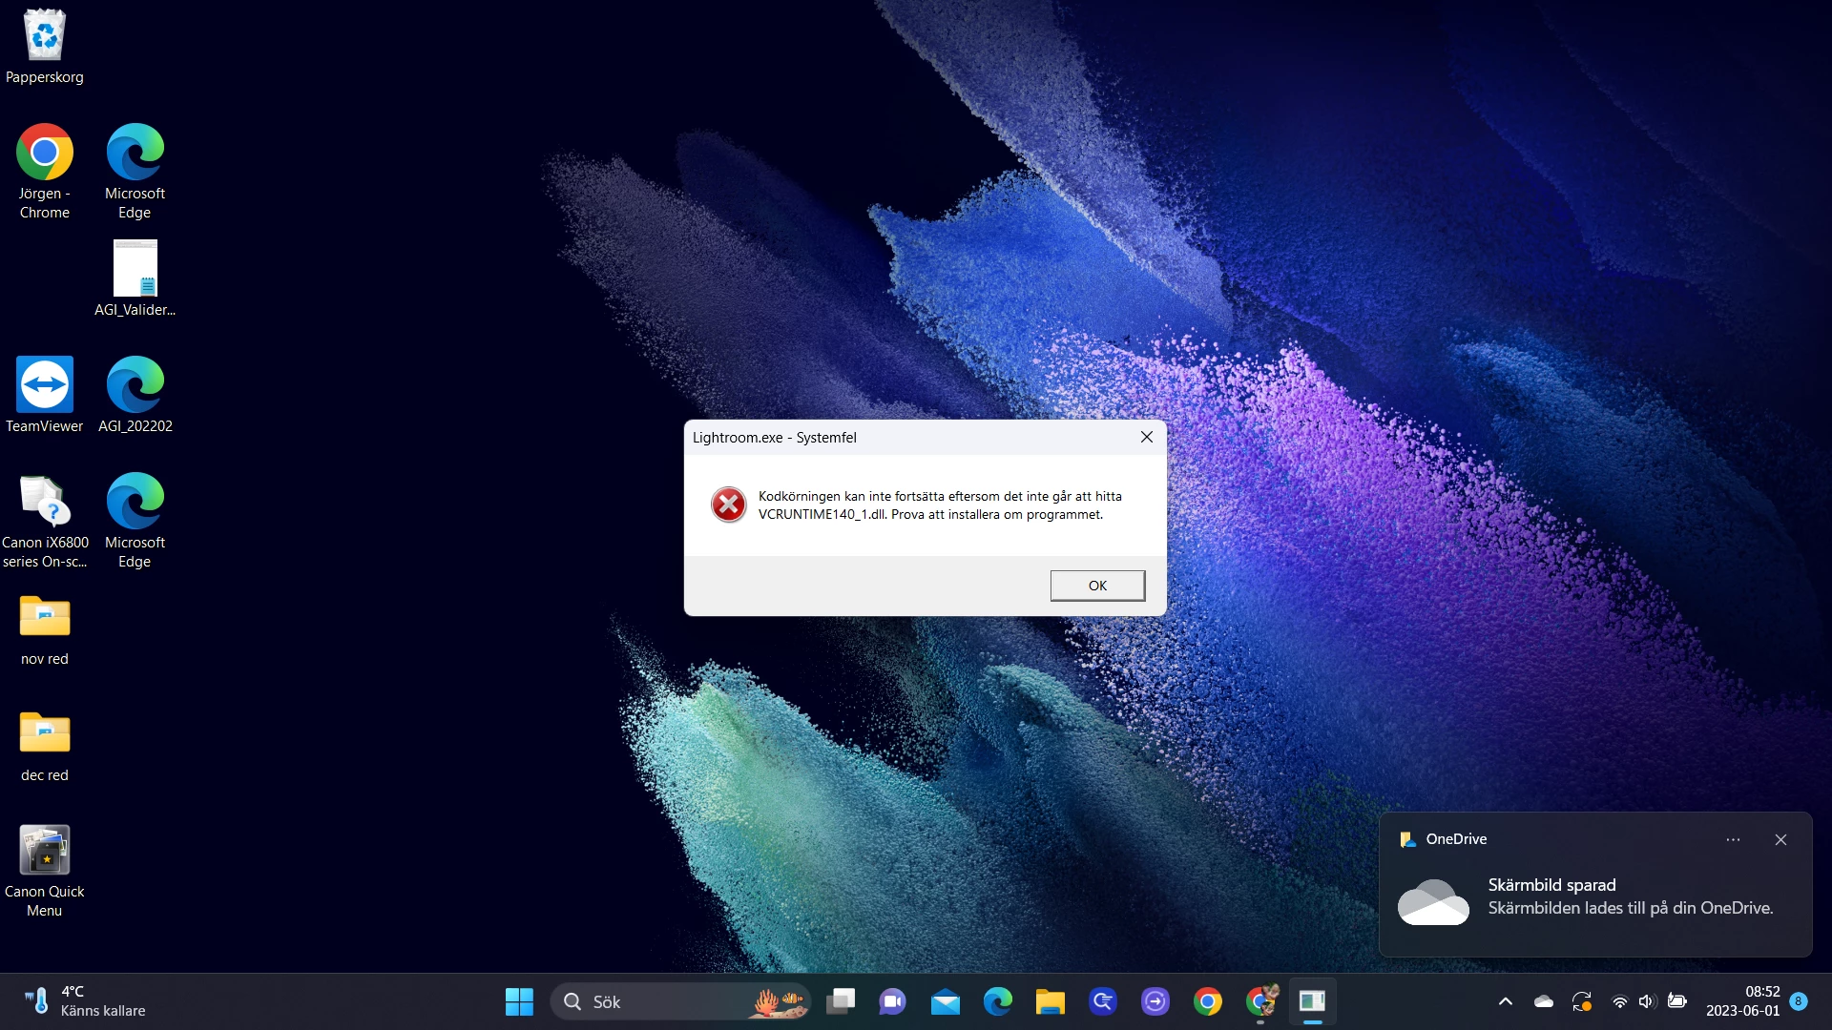Close the Lightroom.exe Systemfel dialog
This screenshot has width=1832, height=1030.
pos(1146,437)
